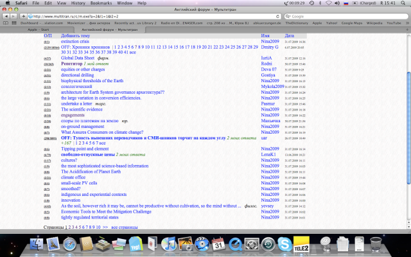Open the TheDictionary bookmark
The width and height of the screenshot is (411, 257).
(297, 23)
